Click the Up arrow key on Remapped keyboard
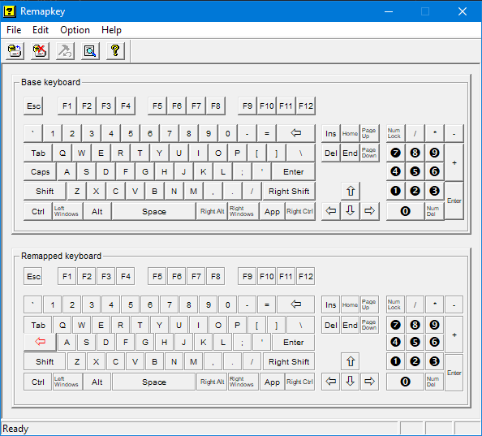The height and width of the screenshot is (436, 482). (x=351, y=361)
